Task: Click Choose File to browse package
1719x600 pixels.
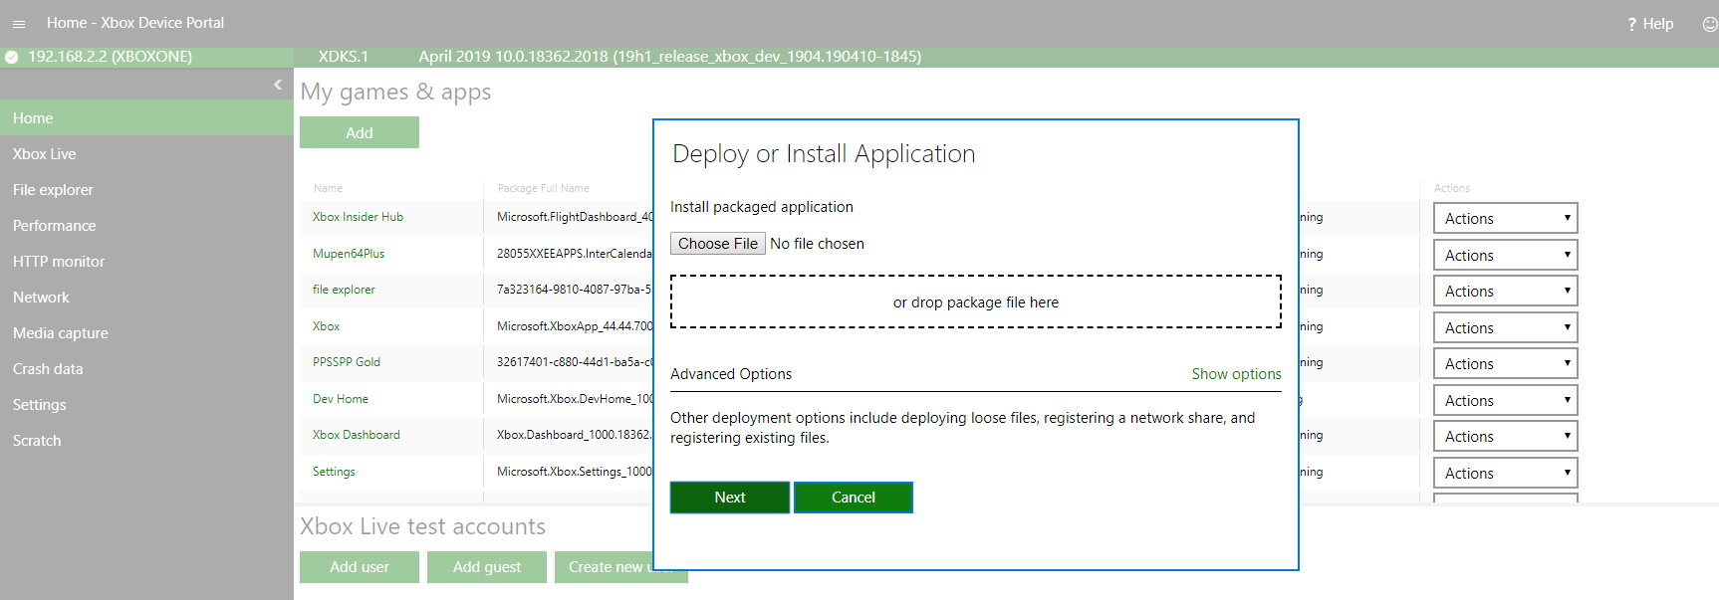Action: point(717,244)
